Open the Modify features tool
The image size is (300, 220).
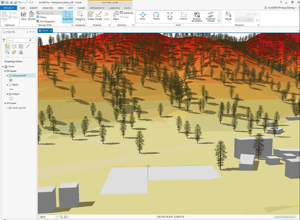(x=99, y=16)
